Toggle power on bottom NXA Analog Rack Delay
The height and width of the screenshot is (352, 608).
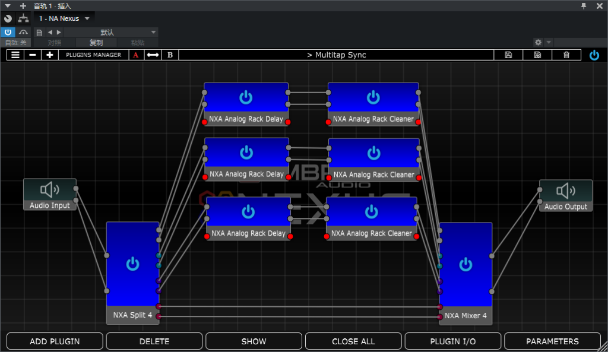point(248,212)
